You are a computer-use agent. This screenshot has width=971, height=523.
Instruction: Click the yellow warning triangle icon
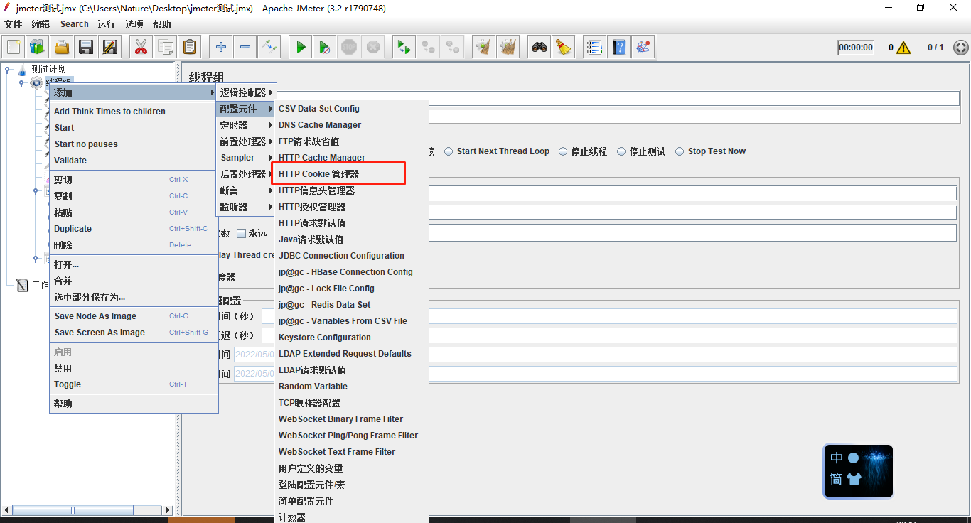[x=903, y=48]
